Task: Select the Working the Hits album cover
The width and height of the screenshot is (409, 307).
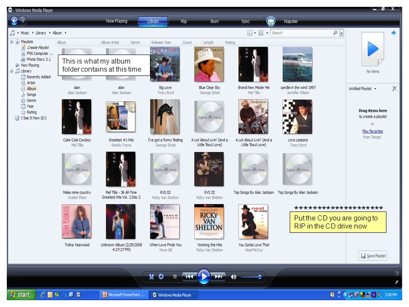Action: click(209, 222)
